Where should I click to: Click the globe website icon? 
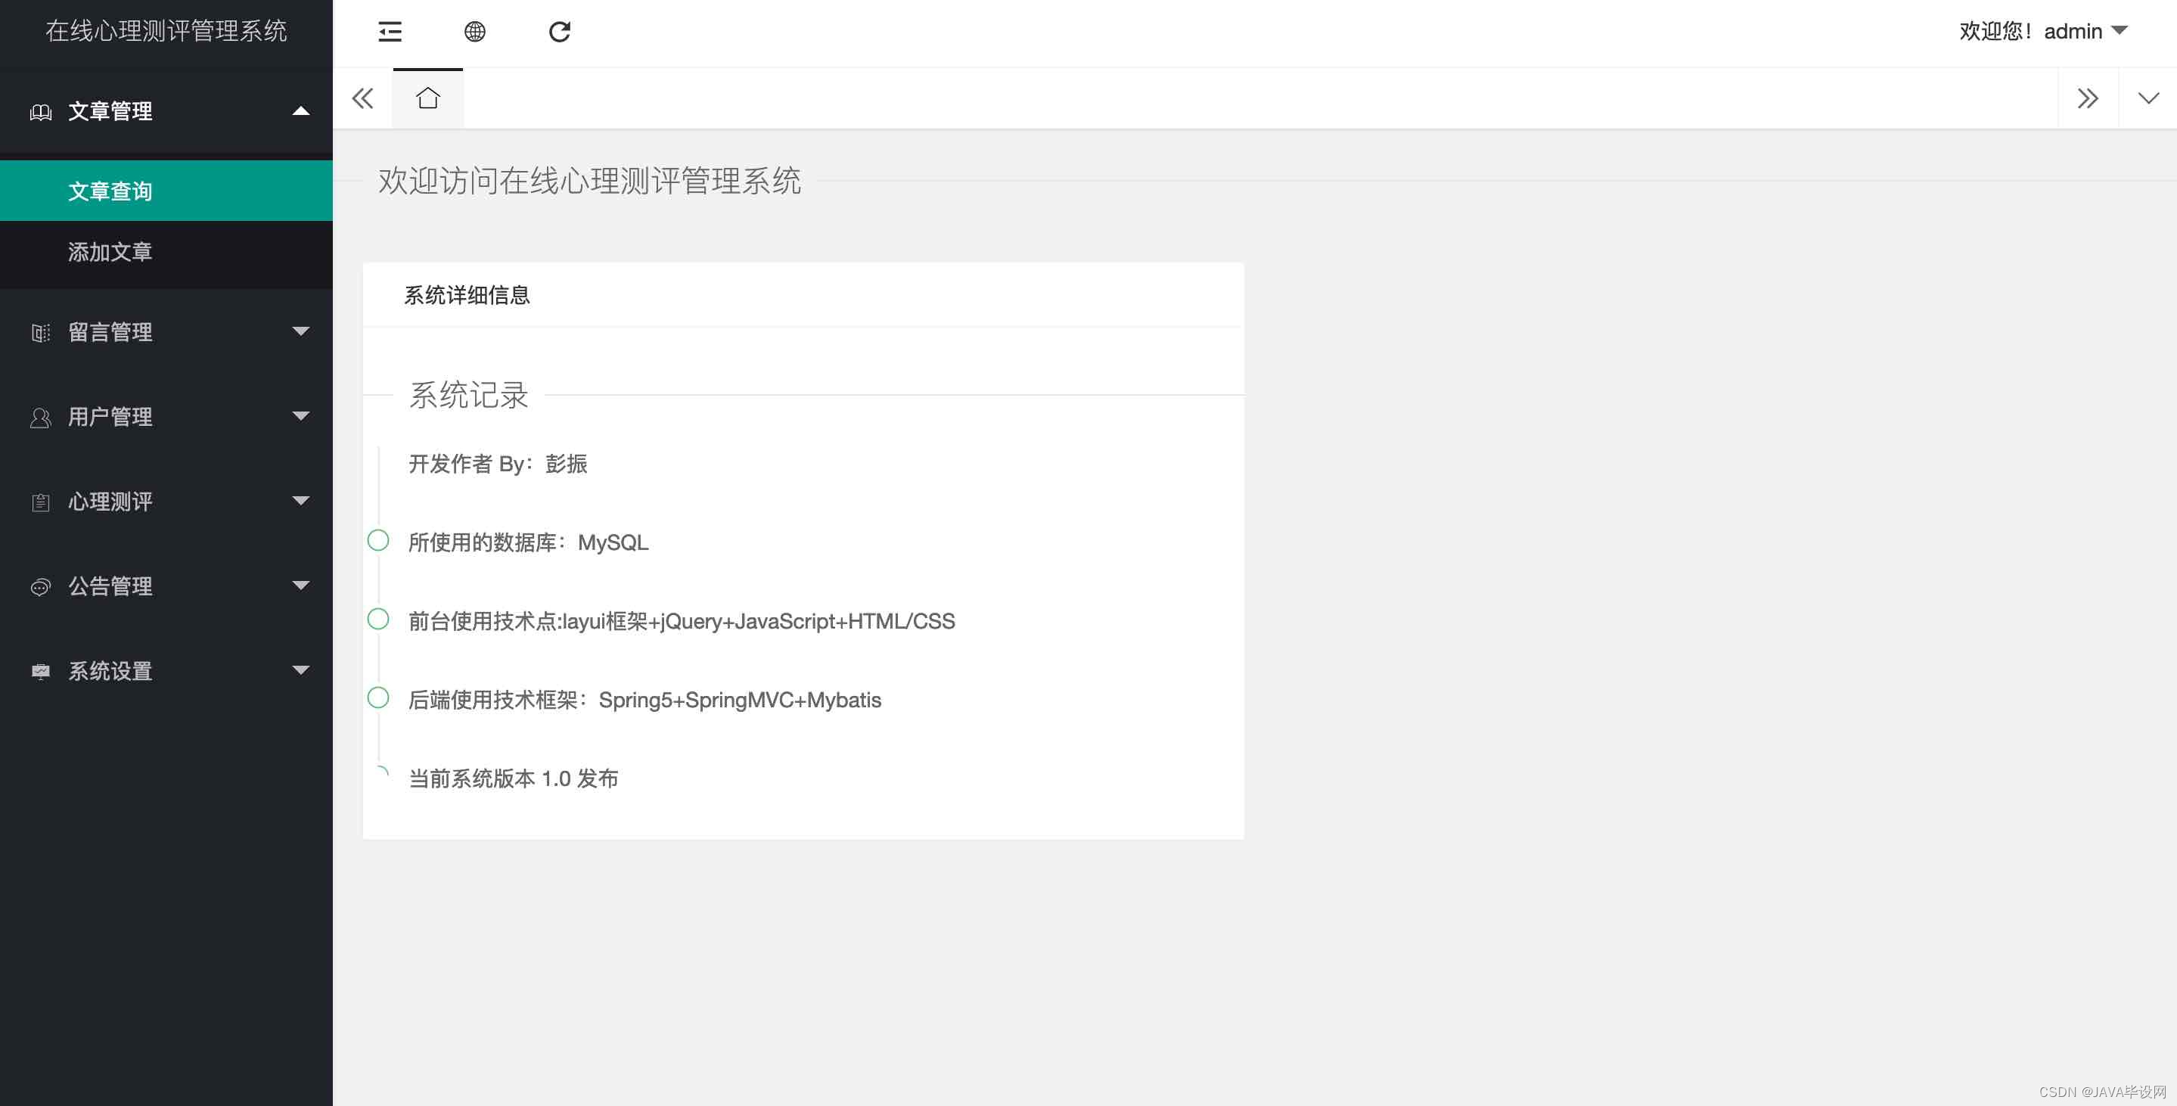tap(475, 32)
